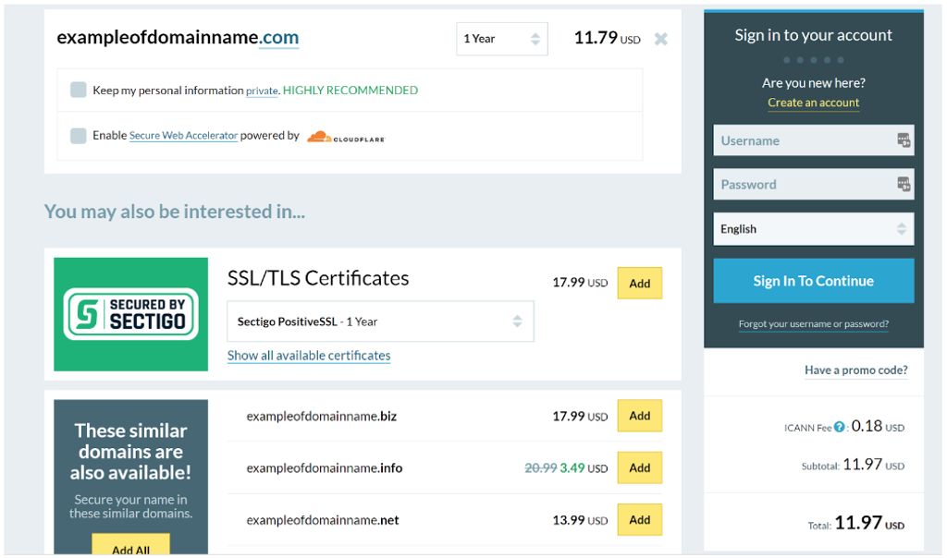Image resolution: width=947 pixels, height=558 pixels.
Task: Click the Secured by Sectigo badge
Action: 130,314
